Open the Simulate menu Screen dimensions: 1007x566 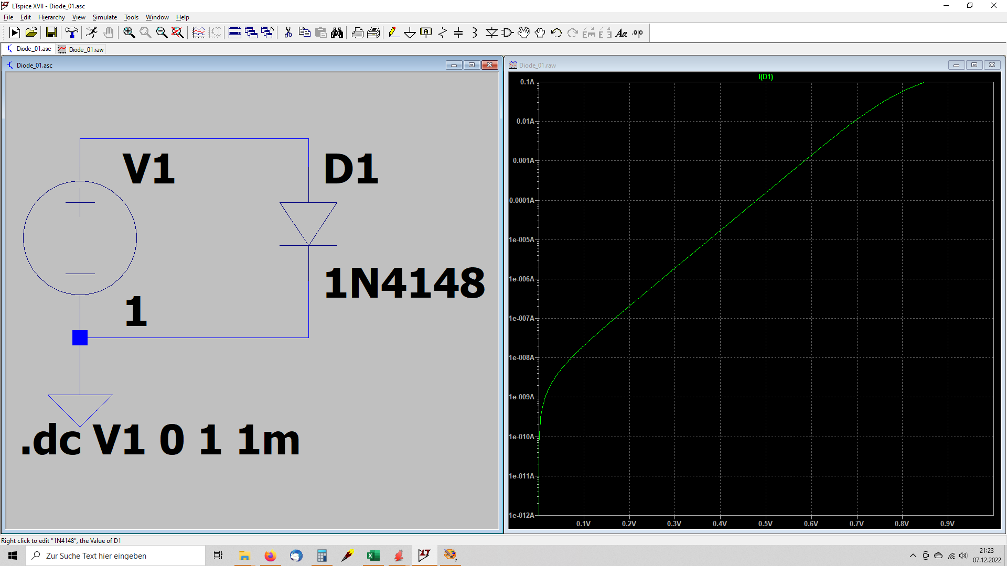click(105, 17)
